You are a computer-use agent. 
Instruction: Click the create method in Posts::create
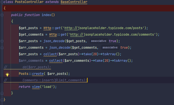pyautogui.click(x=38, y=74)
